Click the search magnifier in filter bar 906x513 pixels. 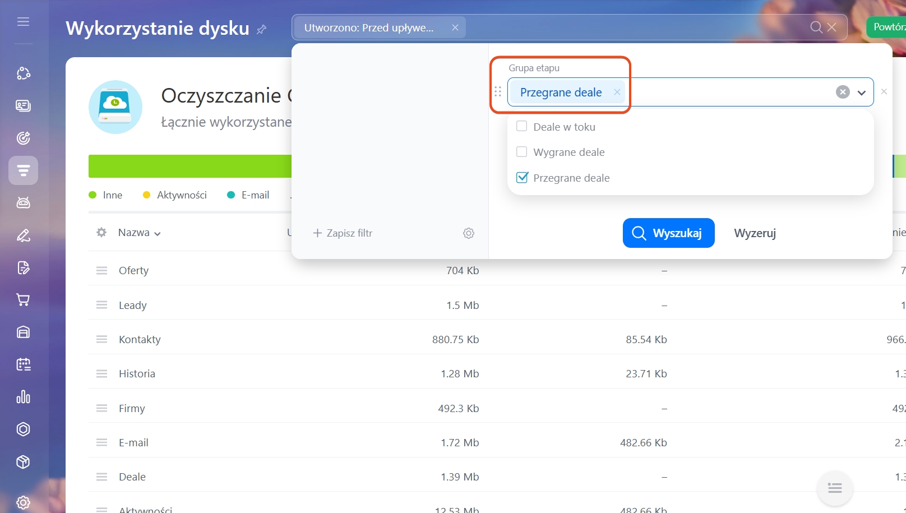click(816, 27)
